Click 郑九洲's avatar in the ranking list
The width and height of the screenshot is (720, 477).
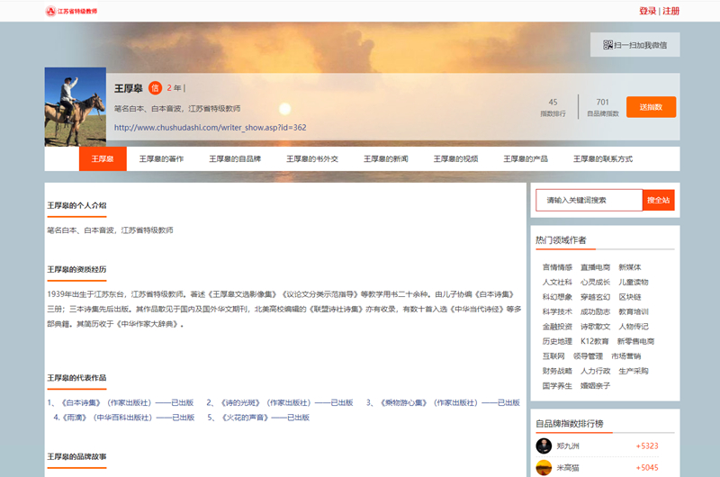click(x=544, y=445)
